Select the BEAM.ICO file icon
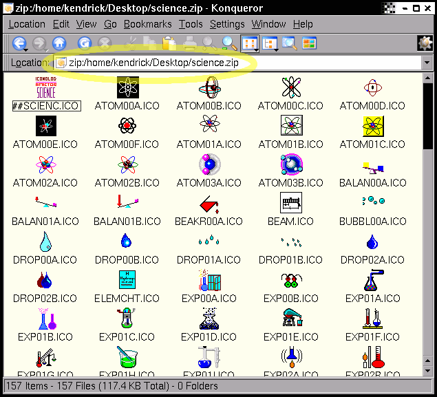 pyautogui.click(x=290, y=202)
